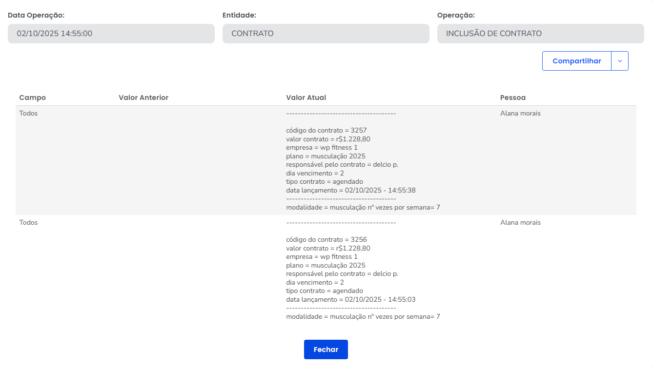653x368 pixels.
Task: Select the Todos cell for contract 3256
Action: click(x=28, y=222)
